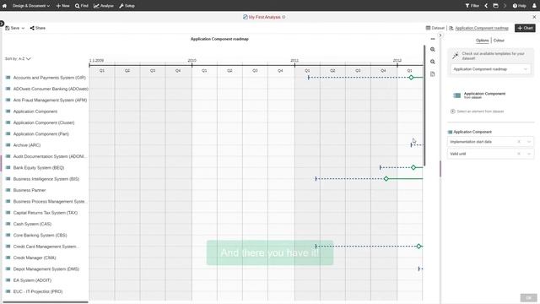Click the OK button at bottom right
The width and height of the screenshot is (540, 304).
click(528, 298)
